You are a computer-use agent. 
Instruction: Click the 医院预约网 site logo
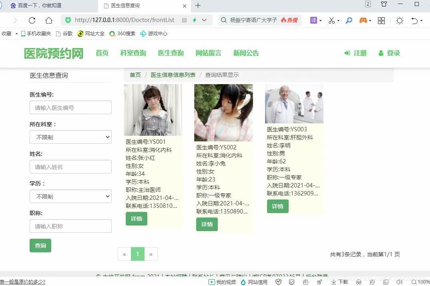coord(54,53)
